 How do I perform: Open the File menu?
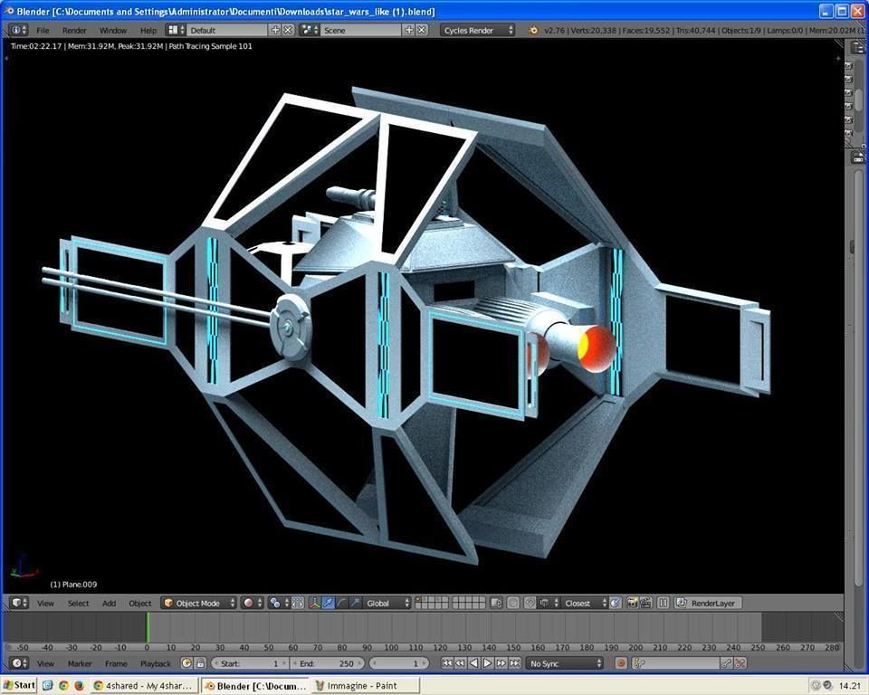click(43, 31)
